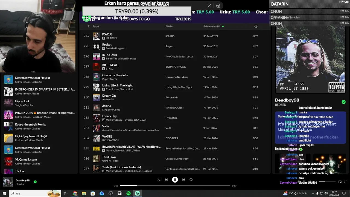The image size is (350, 197).
Task: Click the microphone icon in system tray
Action: coord(317,193)
